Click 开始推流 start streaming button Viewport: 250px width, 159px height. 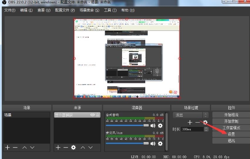[x=231, y=115]
